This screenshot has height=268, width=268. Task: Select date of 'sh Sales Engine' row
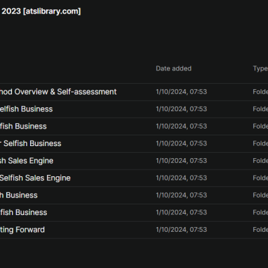tap(182, 161)
